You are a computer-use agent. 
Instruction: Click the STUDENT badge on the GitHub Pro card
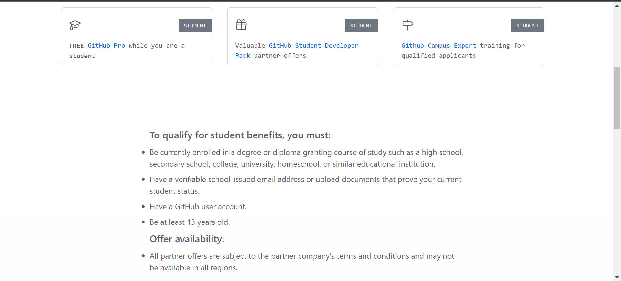(x=195, y=26)
